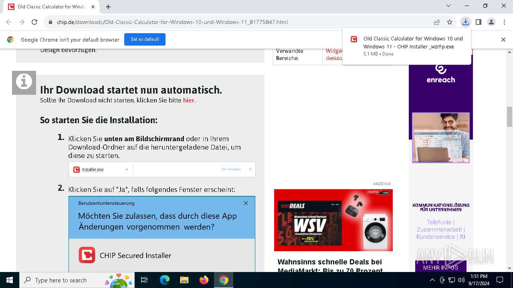Share this page via the address bar icon
This screenshot has width=513, height=288.
coord(437,22)
